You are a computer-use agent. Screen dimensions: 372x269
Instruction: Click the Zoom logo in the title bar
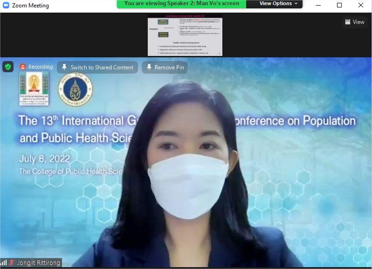6,6
